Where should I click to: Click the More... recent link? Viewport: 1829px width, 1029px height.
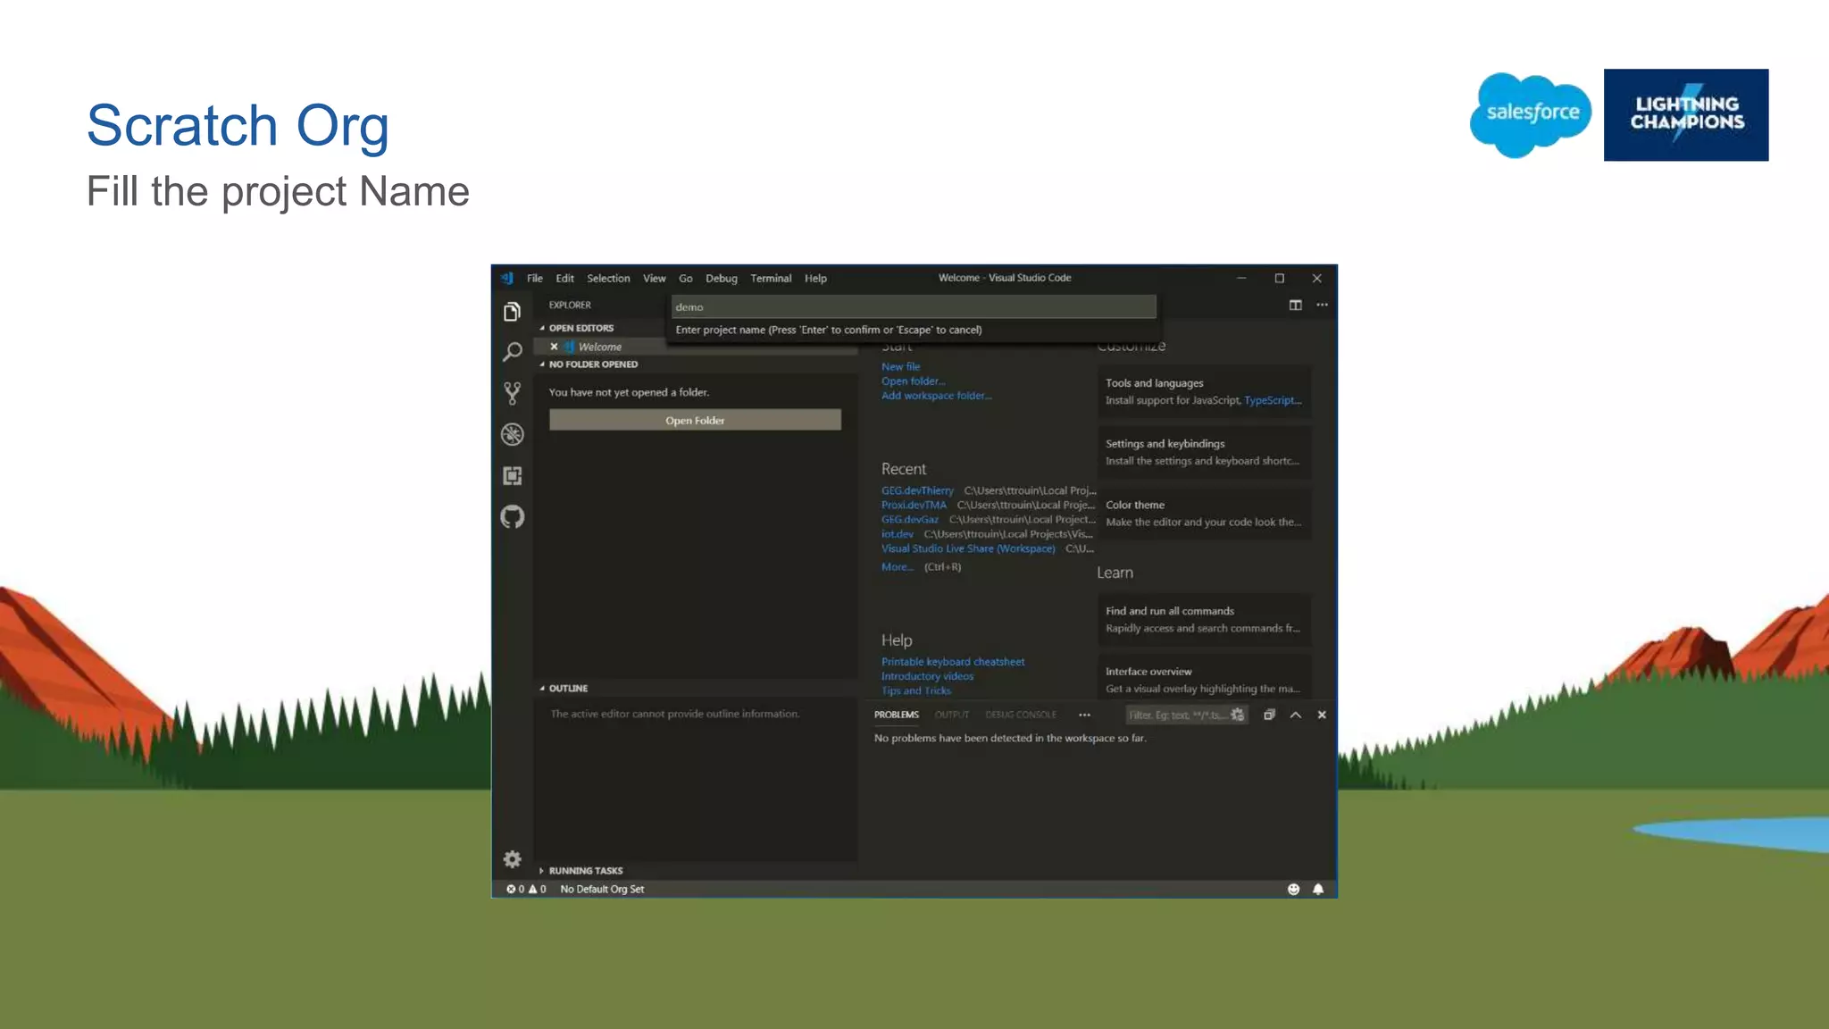[897, 567]
